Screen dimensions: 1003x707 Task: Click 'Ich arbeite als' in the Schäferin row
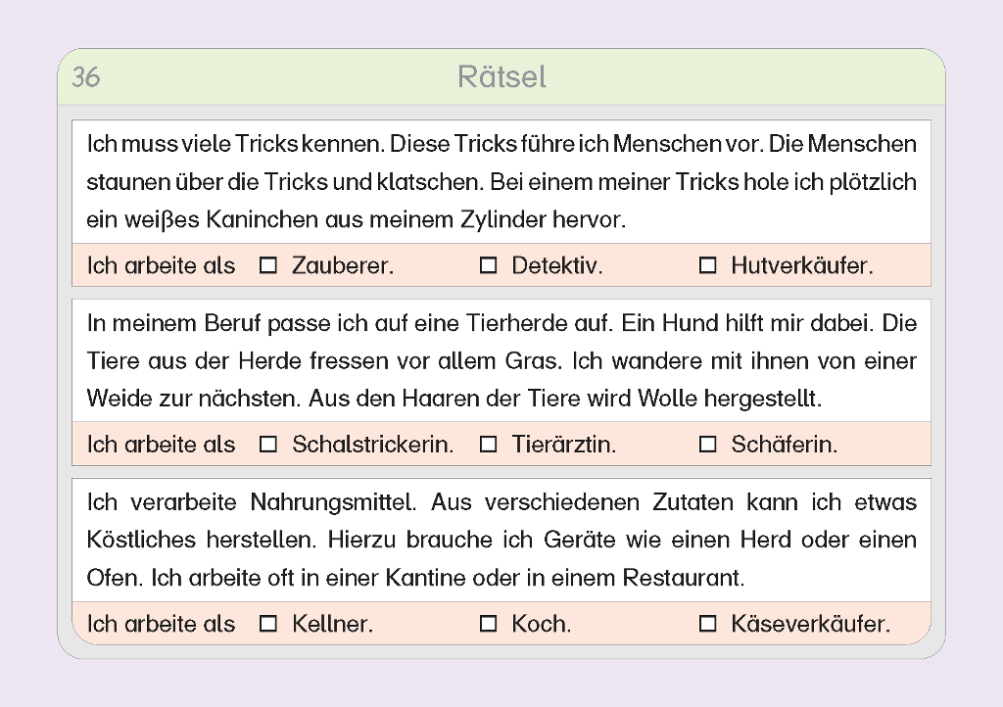click(x=162, y=445)
